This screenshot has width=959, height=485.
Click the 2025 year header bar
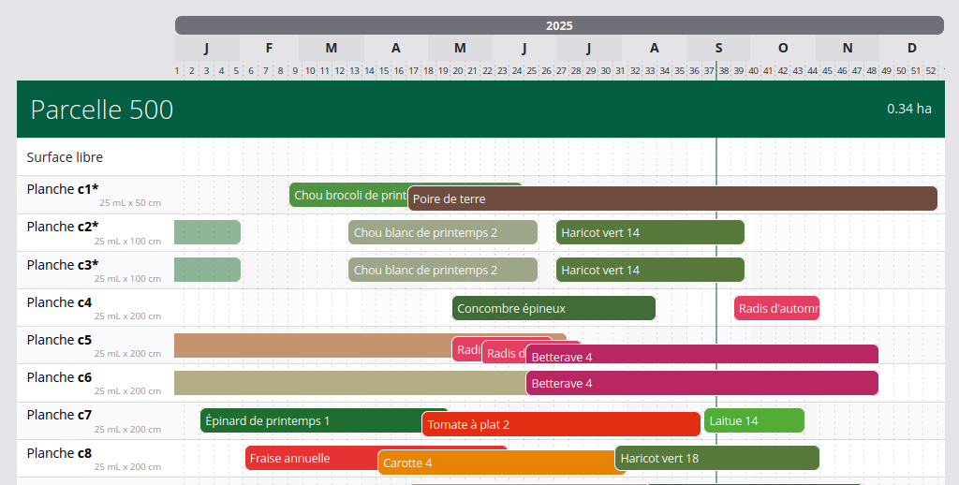click(x=559, y=25)
